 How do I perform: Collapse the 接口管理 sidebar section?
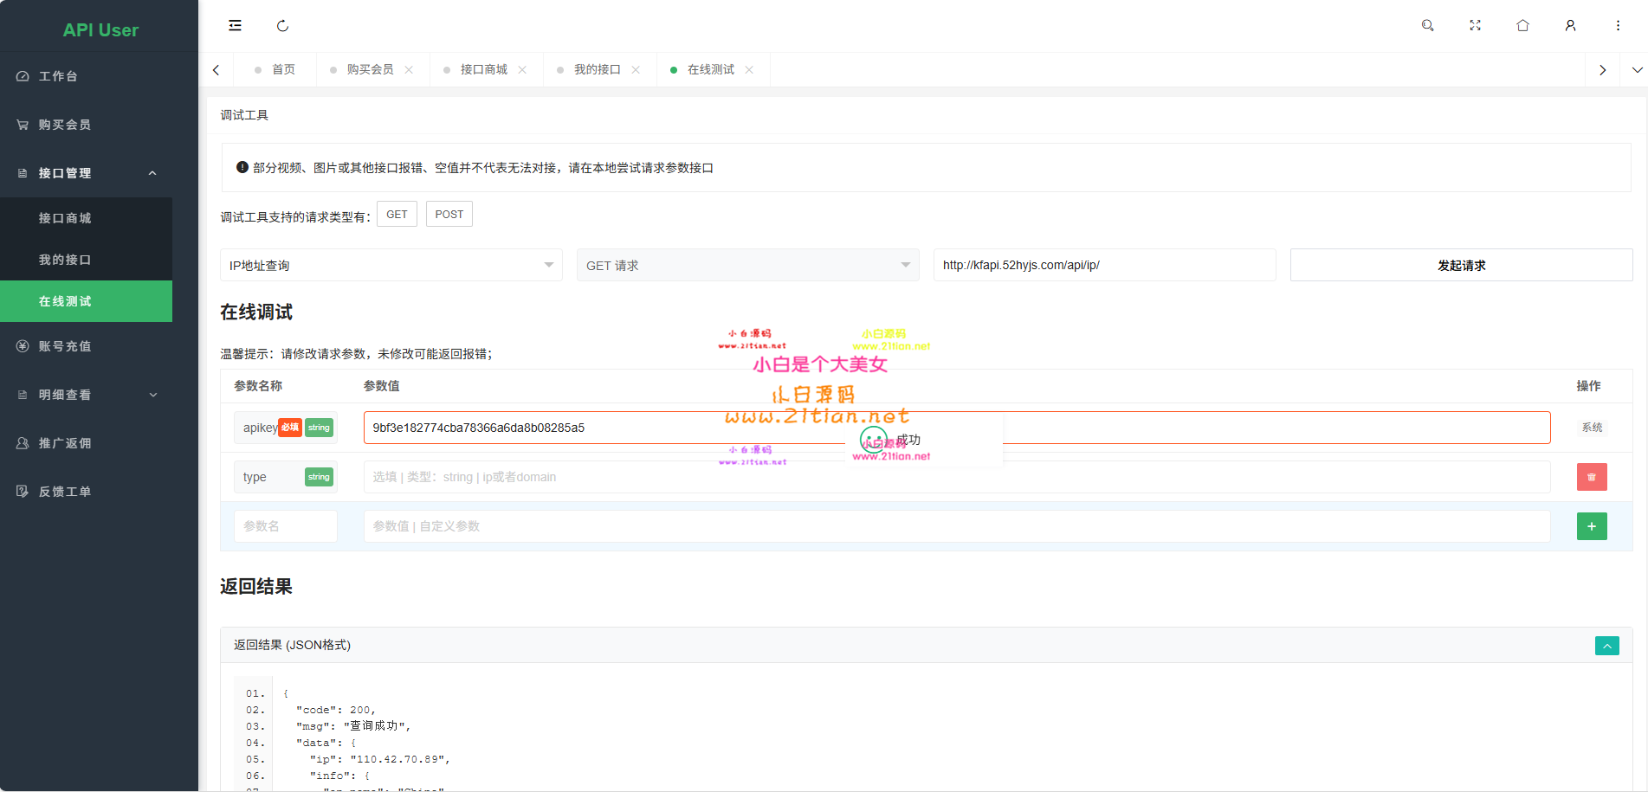coord(152,173)
